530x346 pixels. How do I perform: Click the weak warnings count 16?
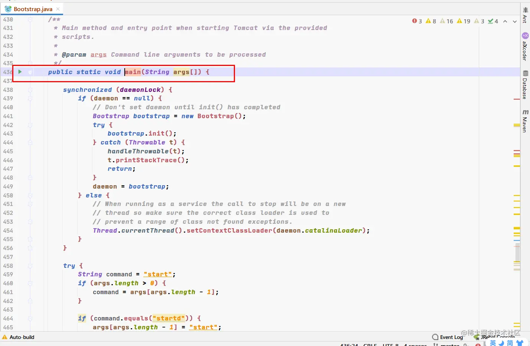(446, 21)
